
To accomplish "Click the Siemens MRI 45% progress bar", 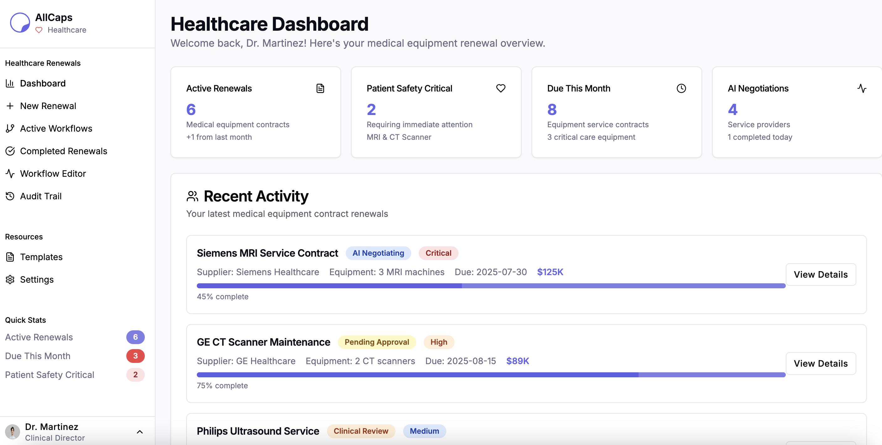I will (491, 286).
